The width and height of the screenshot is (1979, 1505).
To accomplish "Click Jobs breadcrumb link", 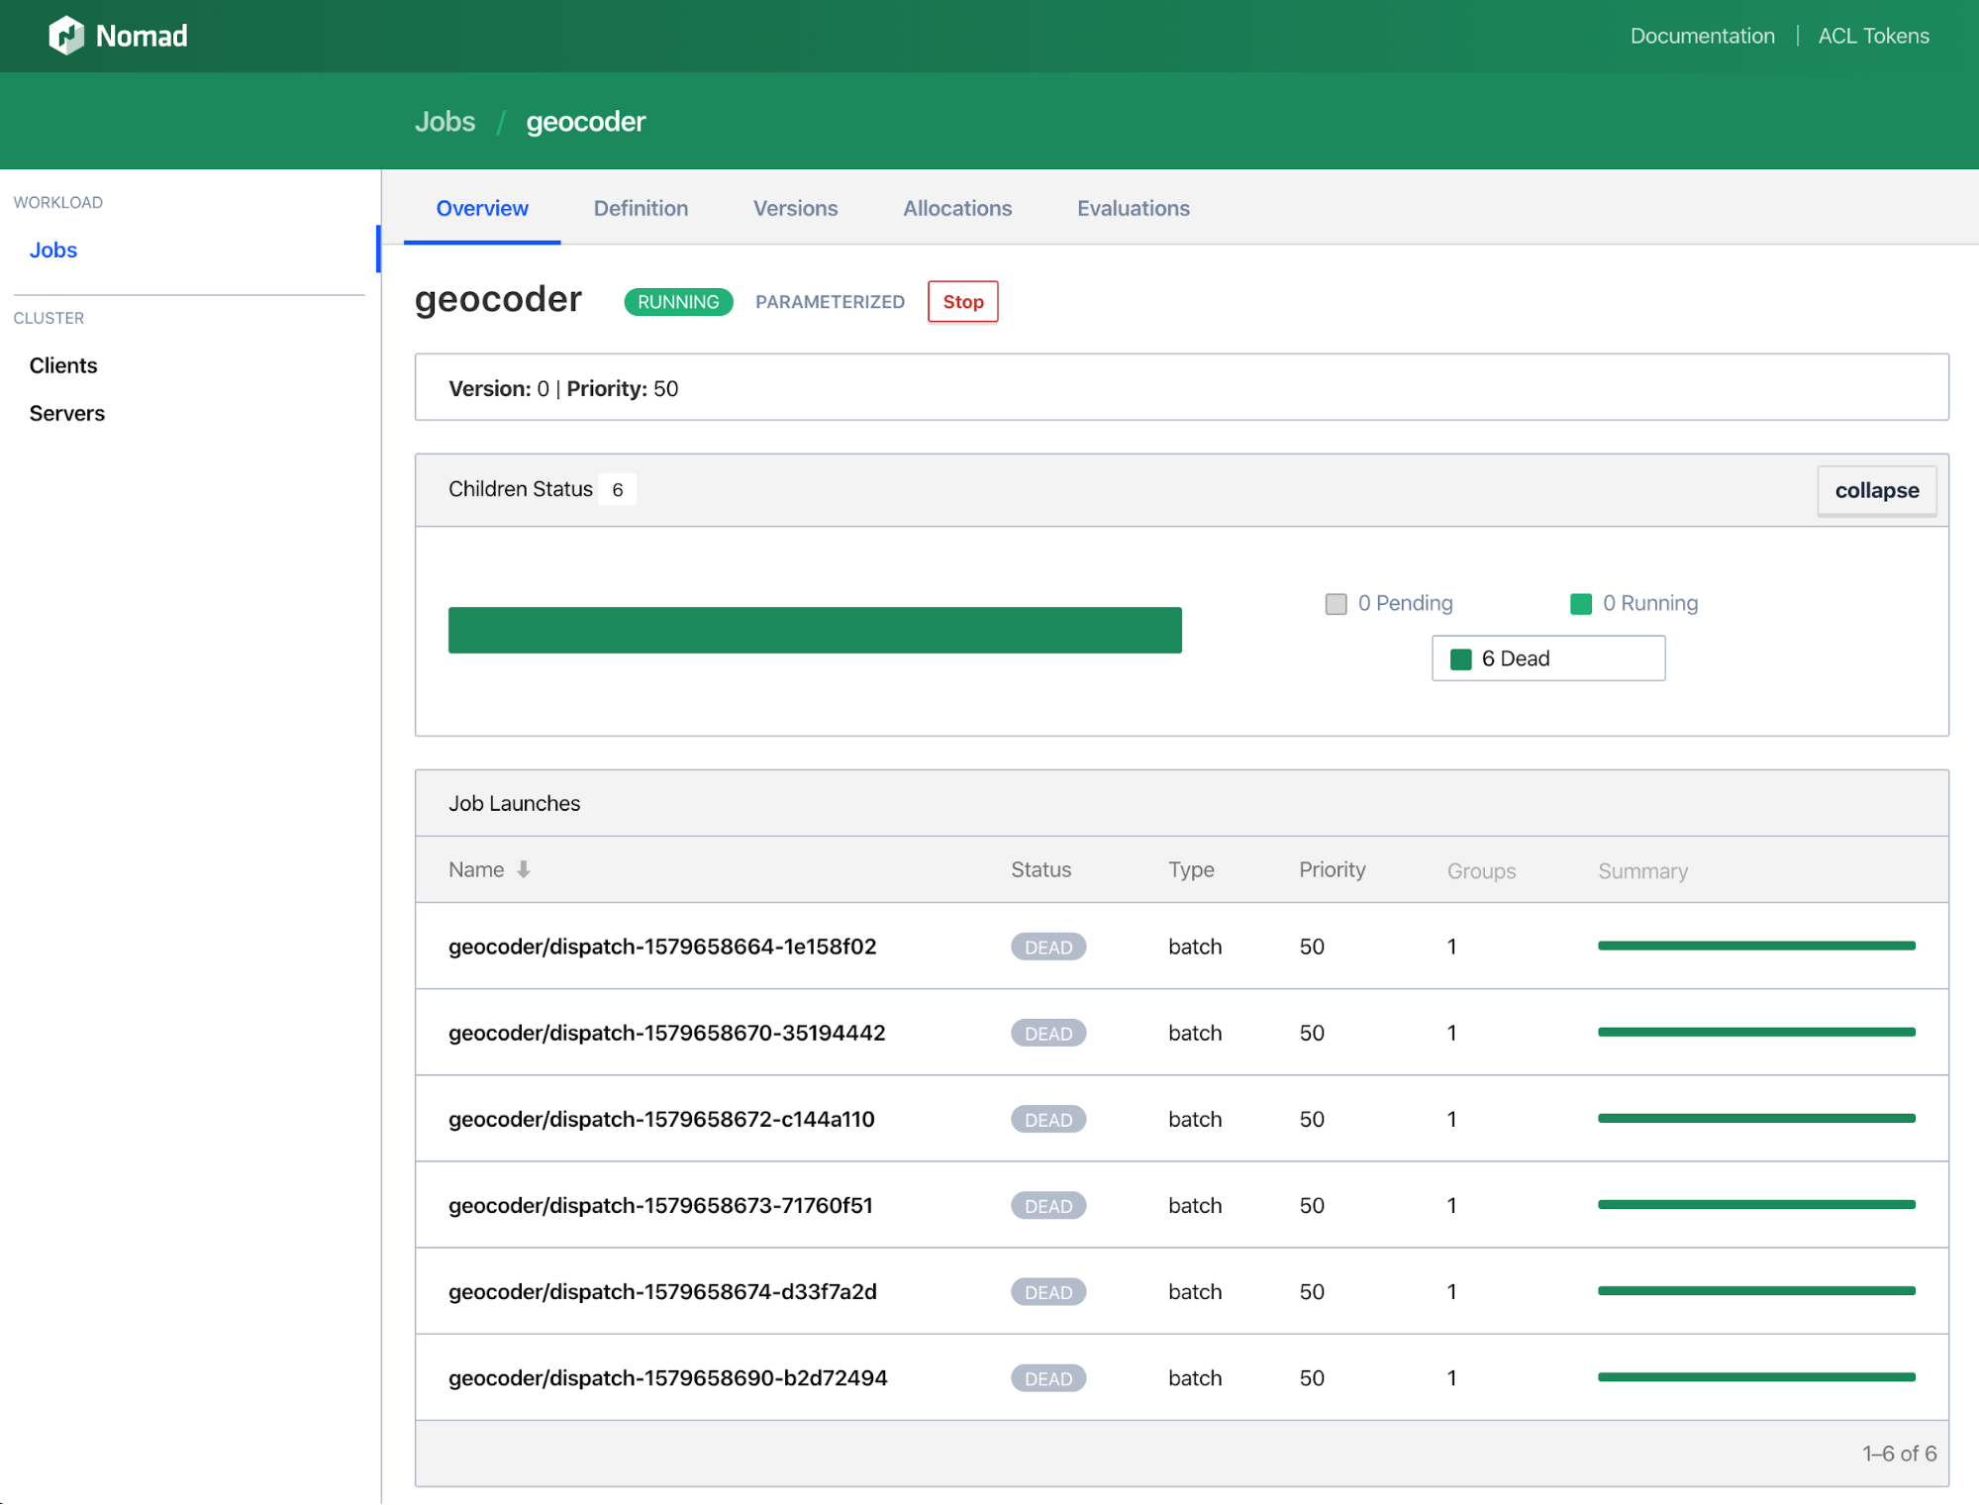I will [x=445, y=121].
